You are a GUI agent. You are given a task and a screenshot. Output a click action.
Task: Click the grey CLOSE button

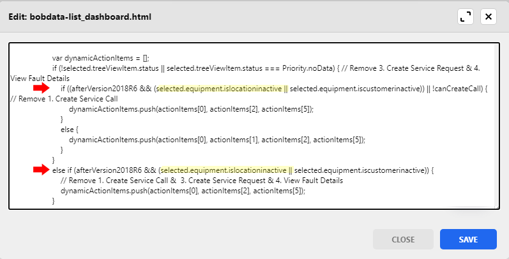[x=403, y=239]
